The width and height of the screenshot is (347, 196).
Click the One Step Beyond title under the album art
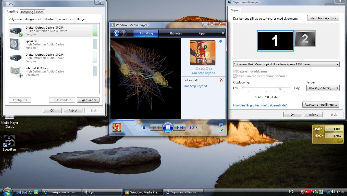point(204,73)
